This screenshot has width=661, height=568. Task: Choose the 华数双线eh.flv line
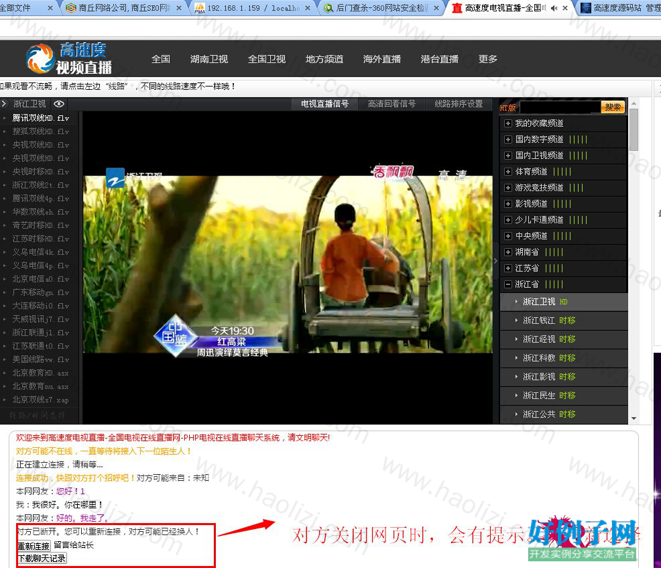coord(40,212)
